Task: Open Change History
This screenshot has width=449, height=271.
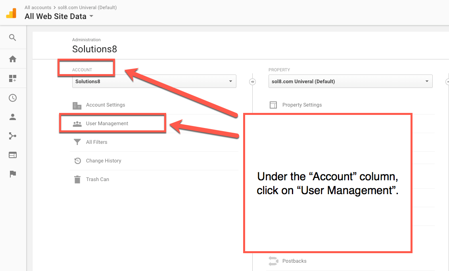Action: [104, 161]
